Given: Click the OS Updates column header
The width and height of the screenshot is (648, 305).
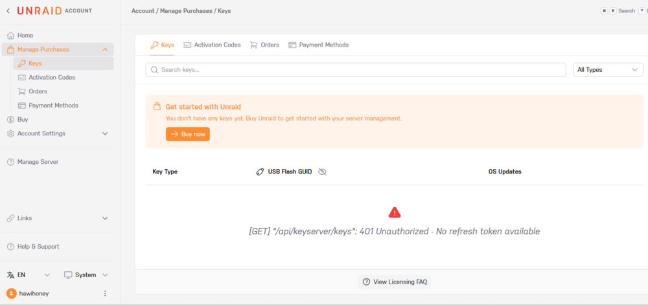Looking at the screenshot, I should click(505, 172).
